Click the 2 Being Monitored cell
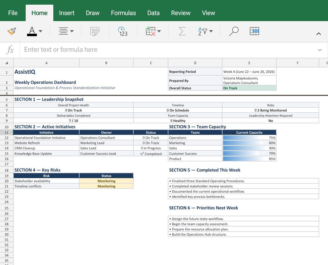Image resolution: width=328 pixels, height=265 pixels. coord(271,110)
